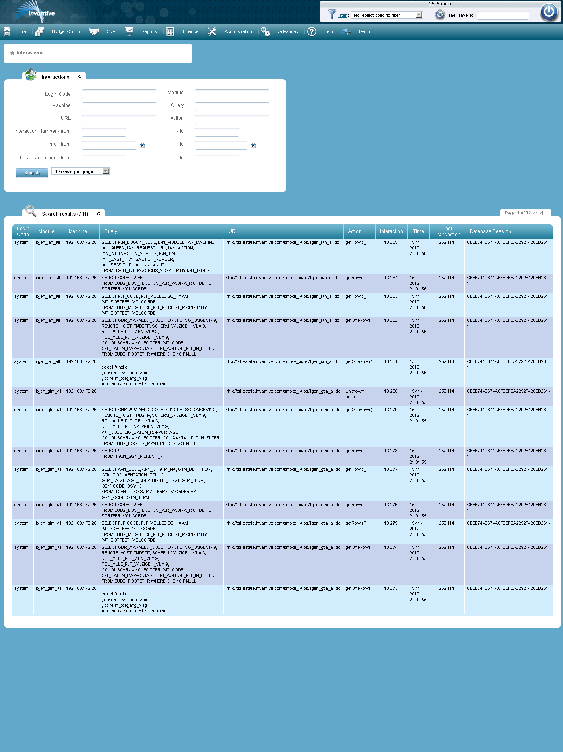Click the Time Travel globe icon

click(440, 15)
